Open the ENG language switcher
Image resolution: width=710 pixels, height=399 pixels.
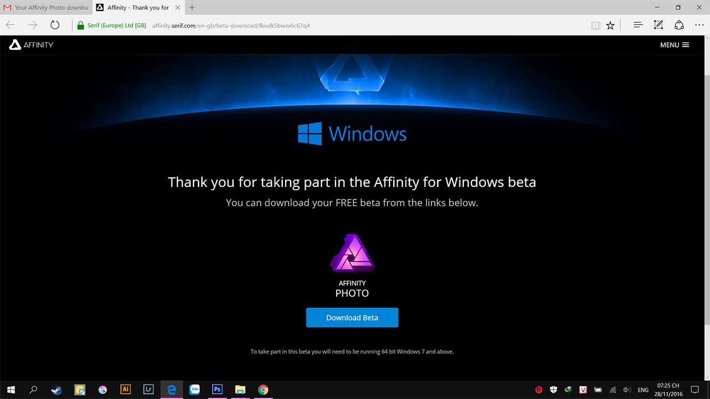coord(642,390)
